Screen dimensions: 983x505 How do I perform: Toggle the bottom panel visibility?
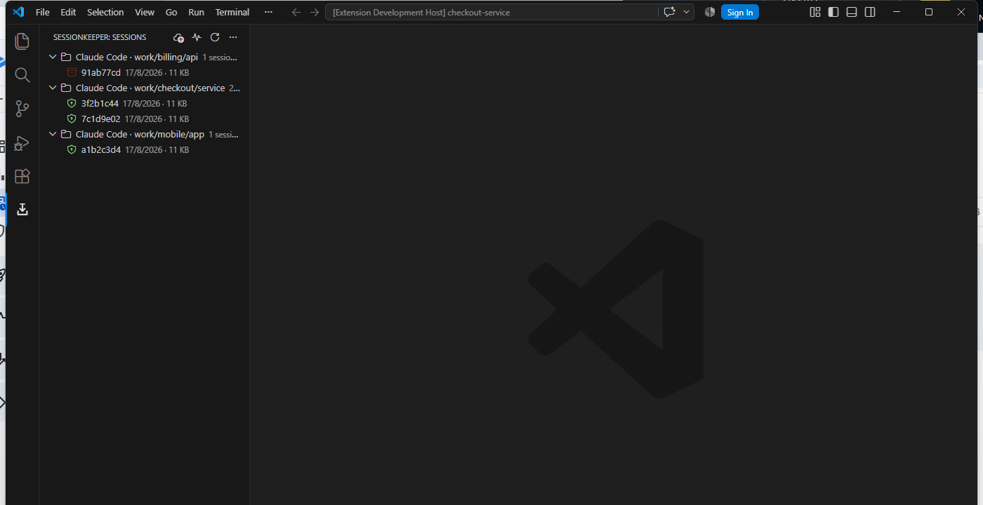pos(852,12)
